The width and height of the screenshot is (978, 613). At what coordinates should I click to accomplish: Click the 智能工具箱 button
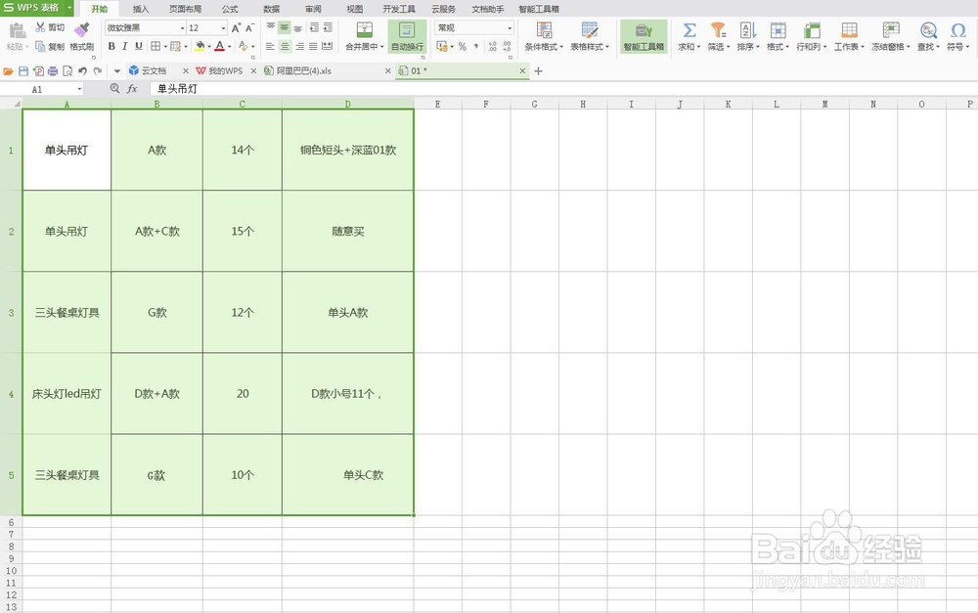(x=645, y=34)
